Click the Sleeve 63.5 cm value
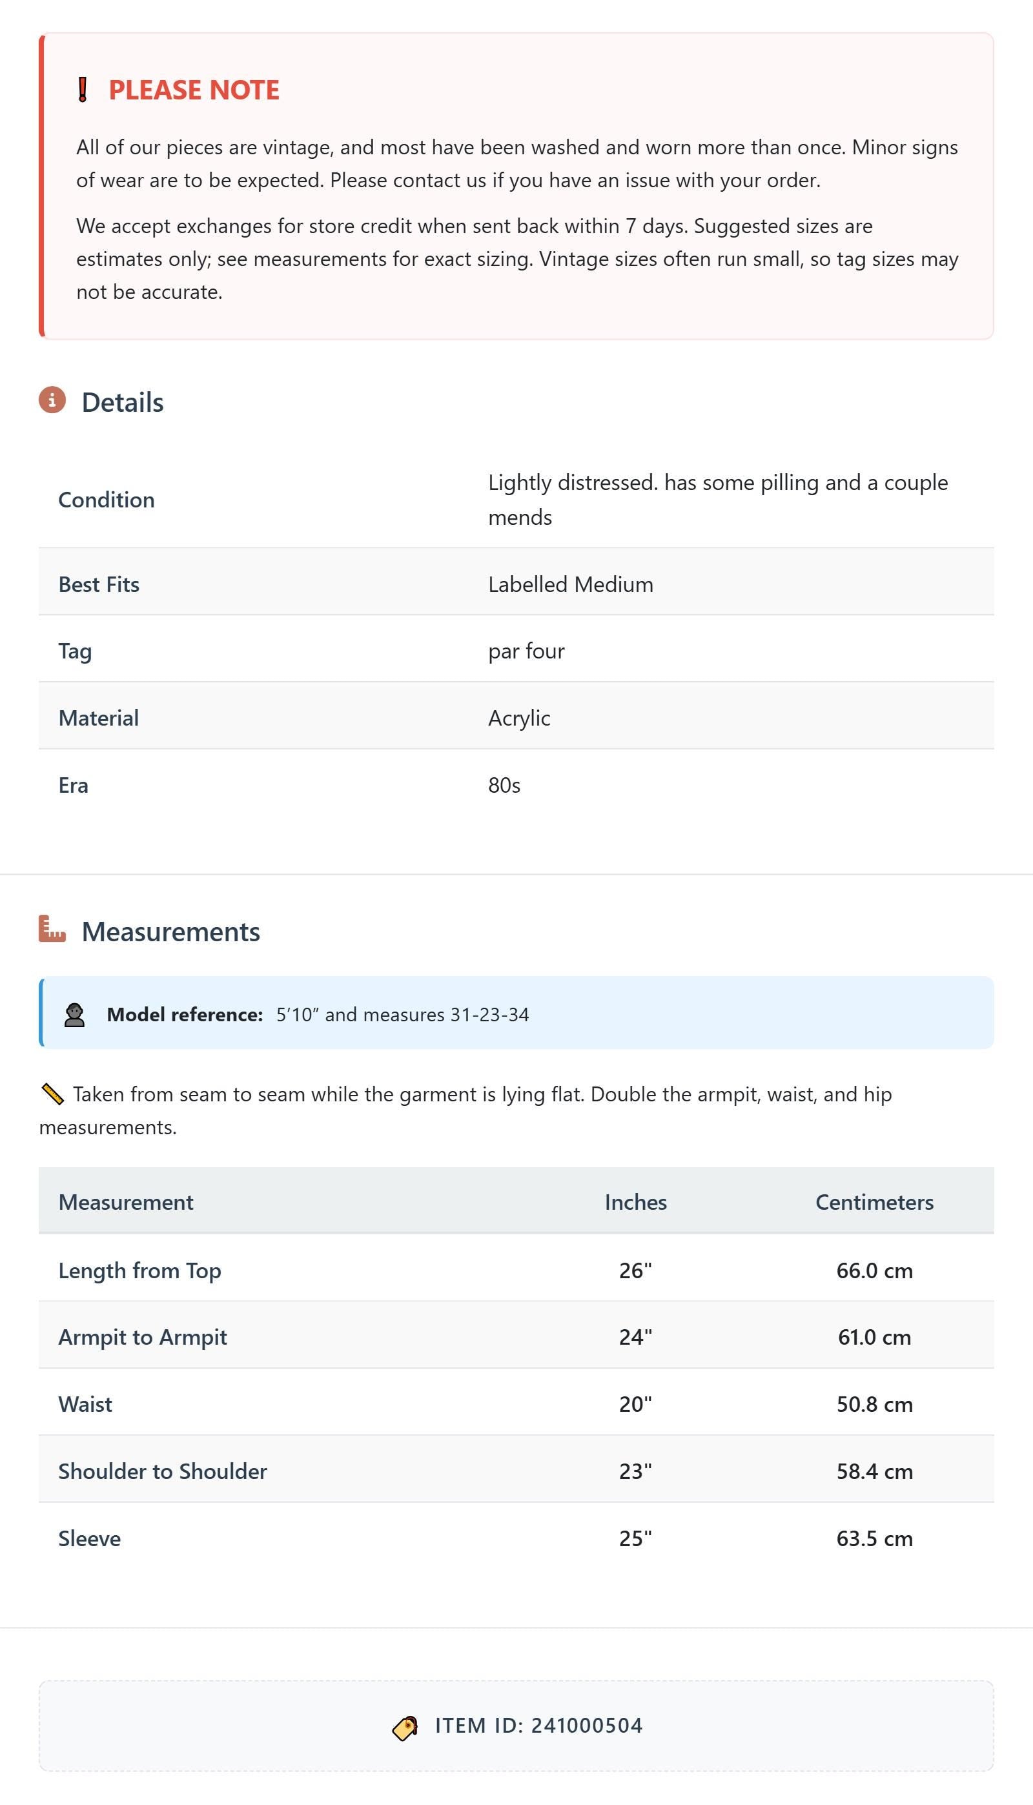The width and height of the screenshot is (1033, 1805). tap(874, 1538)
